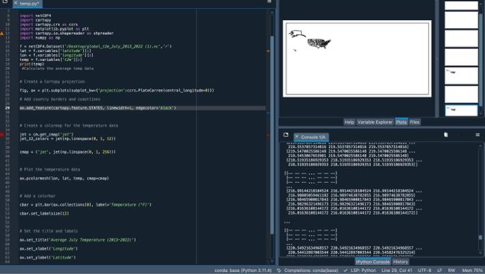Open the Variable Explorer tab
The width and height of the screenshot is (485, 274).
click(375, 122)
